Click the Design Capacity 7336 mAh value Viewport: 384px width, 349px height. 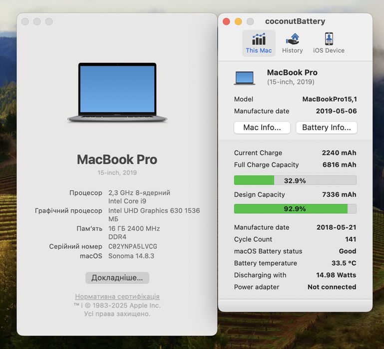(x=339, y=194)
